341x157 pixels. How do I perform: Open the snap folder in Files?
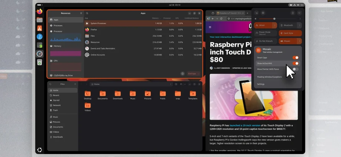(x=178, y=95)
